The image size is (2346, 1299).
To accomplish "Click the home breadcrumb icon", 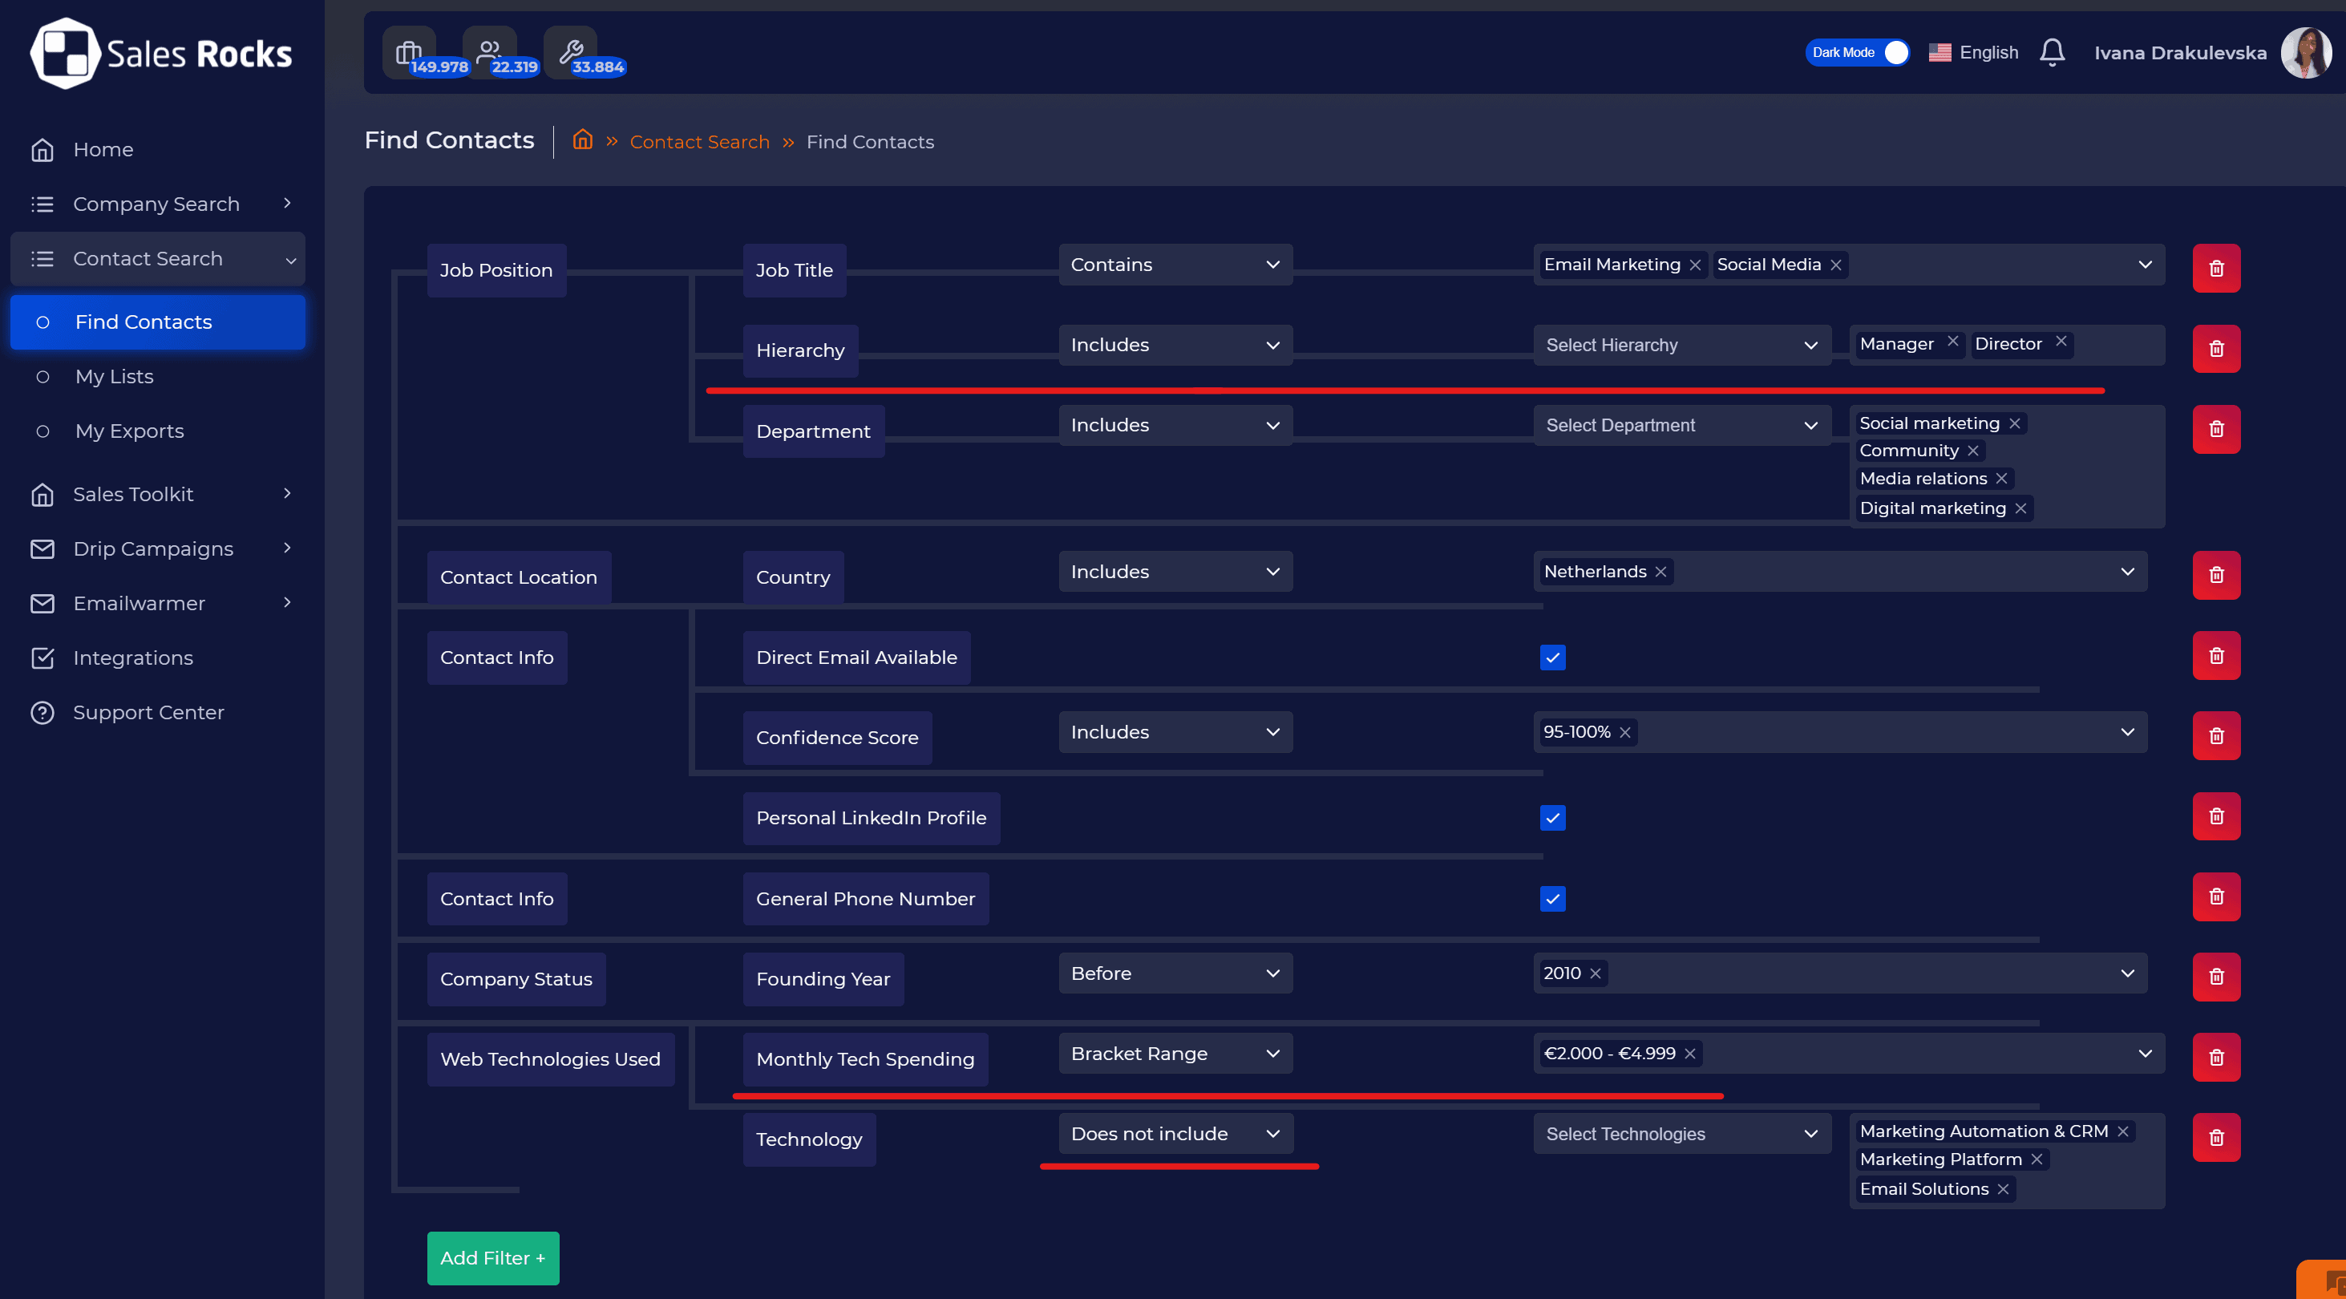I will pos(582,140).
